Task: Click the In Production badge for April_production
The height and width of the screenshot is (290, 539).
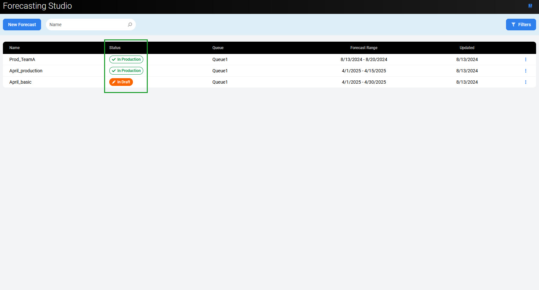Action: tap(126, 71)
